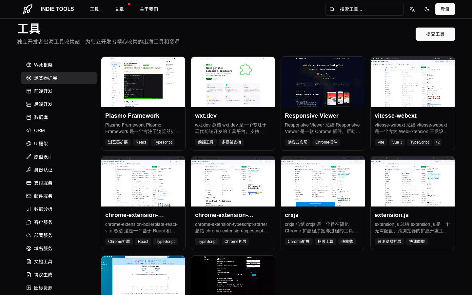Click the 登录 button

pyautogui.click(x=445, y=9)
